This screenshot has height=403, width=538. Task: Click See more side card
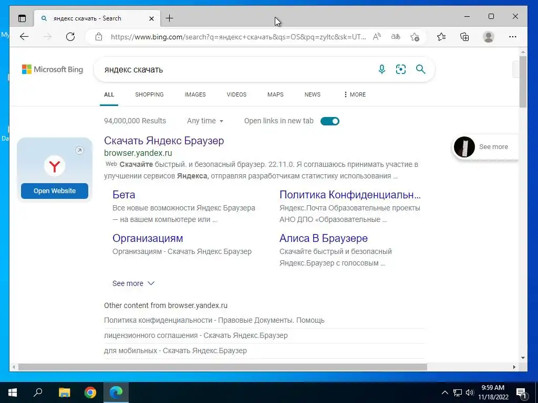tap(485, 147)
